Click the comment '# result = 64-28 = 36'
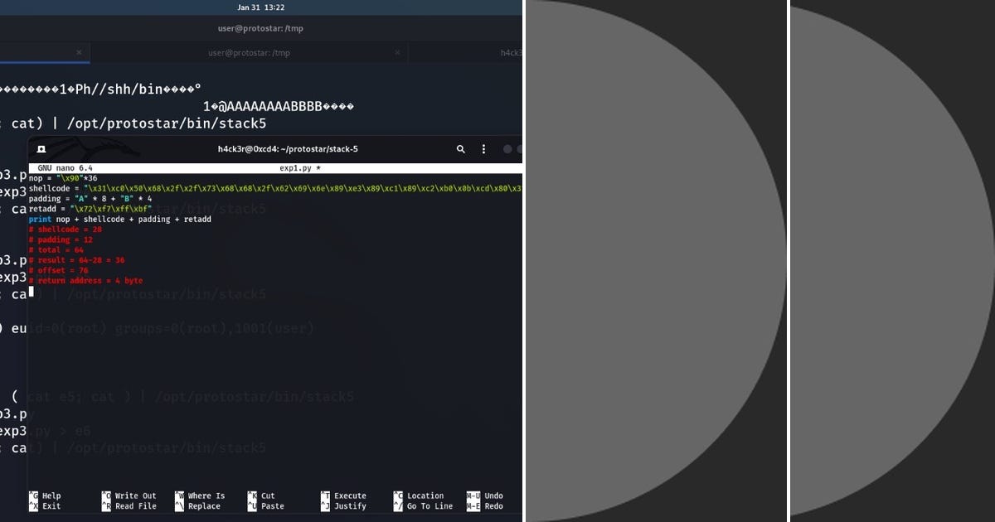 click(77, 260)
